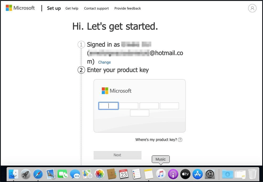263x182 pixels.
Task: Open Provide feedback header link
Action: pyautogui.click(x=128, y=8)
